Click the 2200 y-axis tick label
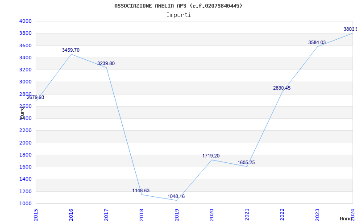 25,131
